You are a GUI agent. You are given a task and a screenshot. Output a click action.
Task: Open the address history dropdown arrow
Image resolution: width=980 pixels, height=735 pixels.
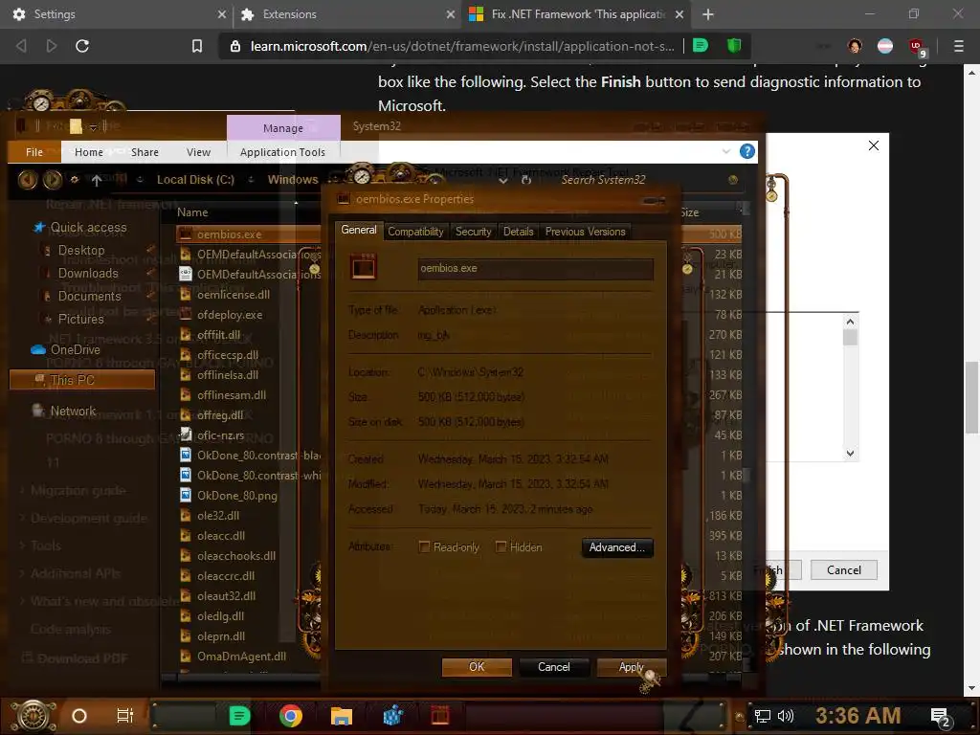503,181
